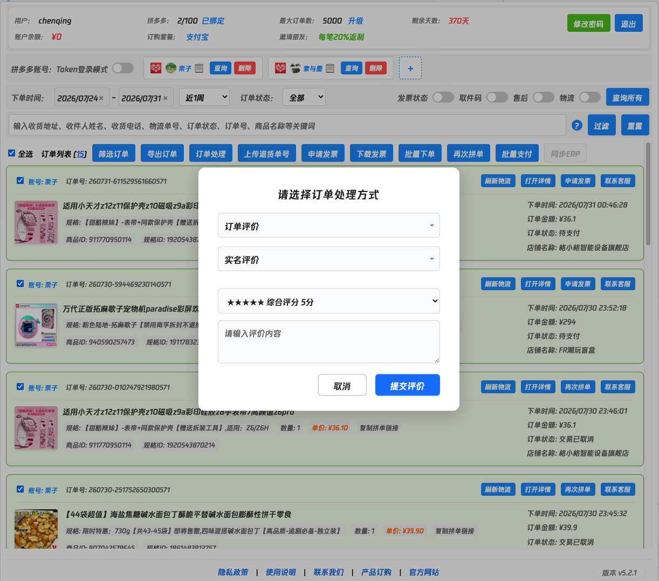Submit the review with 提交评价
Image resolution: width=659 pixels, height=581 pixels.
408,385
